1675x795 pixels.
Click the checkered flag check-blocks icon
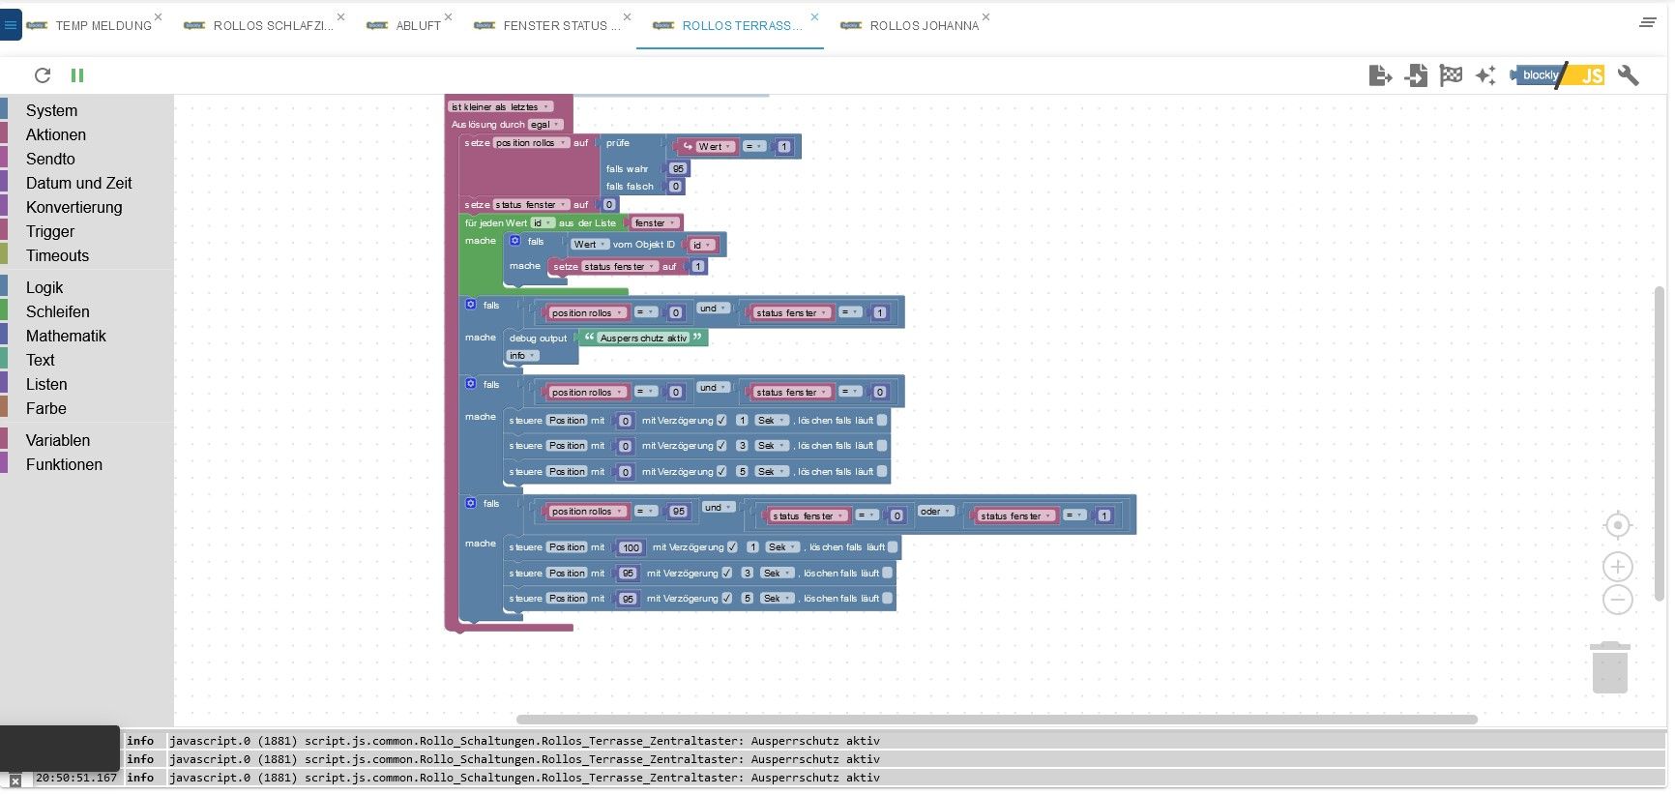[x=1451, y=75]
